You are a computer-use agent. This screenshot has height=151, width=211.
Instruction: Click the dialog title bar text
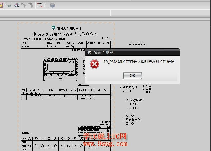[101, 52]
